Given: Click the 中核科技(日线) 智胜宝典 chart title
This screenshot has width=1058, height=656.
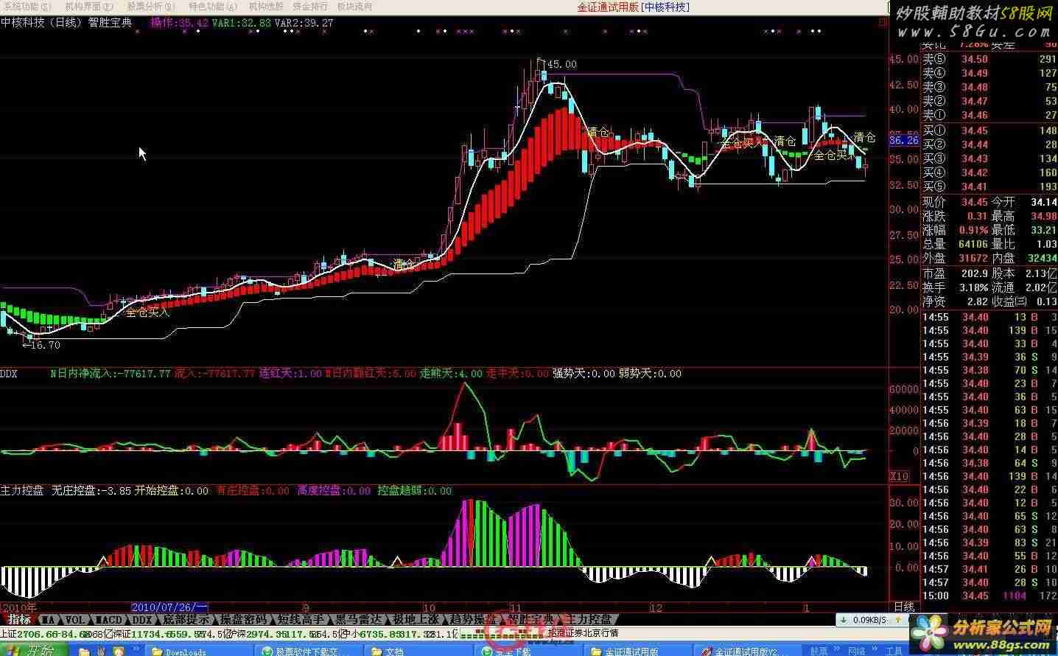Looking at the screenshot, I should pos(66,23).
